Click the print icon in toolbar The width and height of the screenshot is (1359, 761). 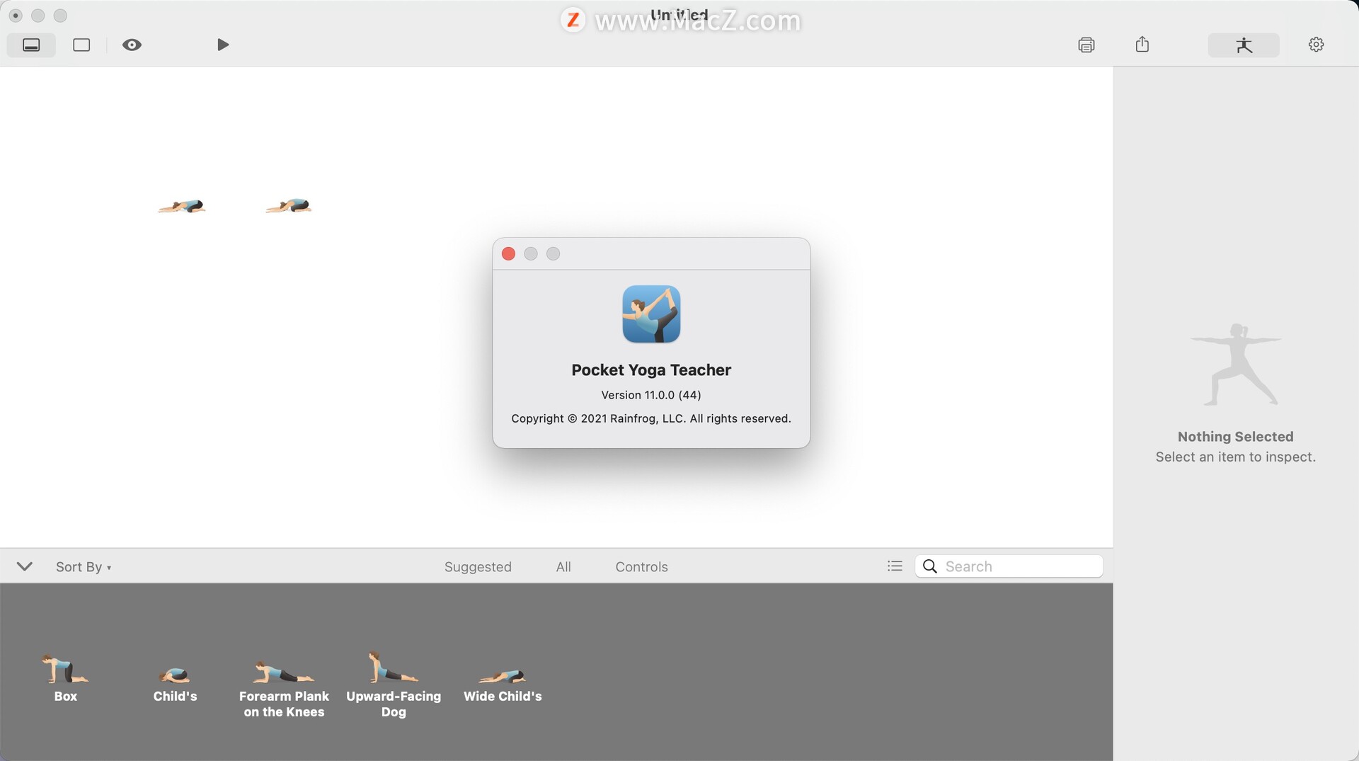[x=1086, y=45]
